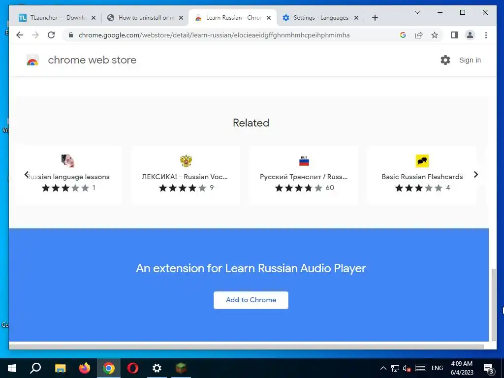This screenshot has width=504, height=378.
Task: Click the muted volume tray icon
Action: [x=407, y=368]
